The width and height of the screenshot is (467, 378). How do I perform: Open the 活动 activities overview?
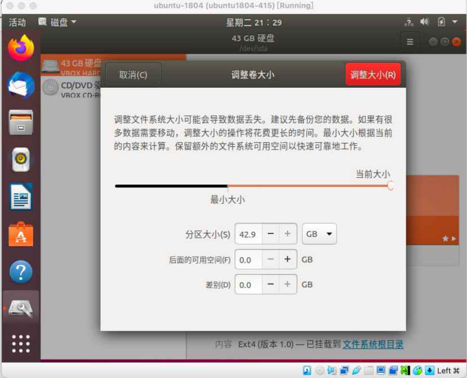(17, 22)
